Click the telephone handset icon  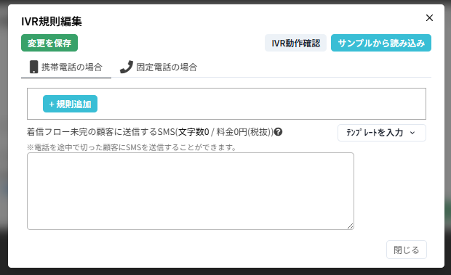(127, 67)
